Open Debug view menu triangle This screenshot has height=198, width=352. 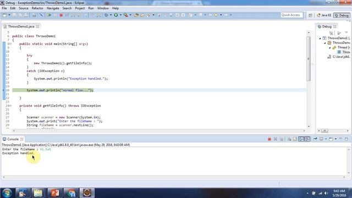(x=346, y=33)
